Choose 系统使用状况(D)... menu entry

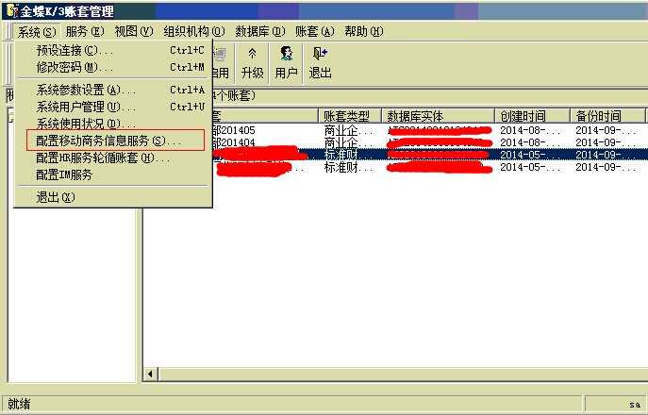(x=113, y=124)
